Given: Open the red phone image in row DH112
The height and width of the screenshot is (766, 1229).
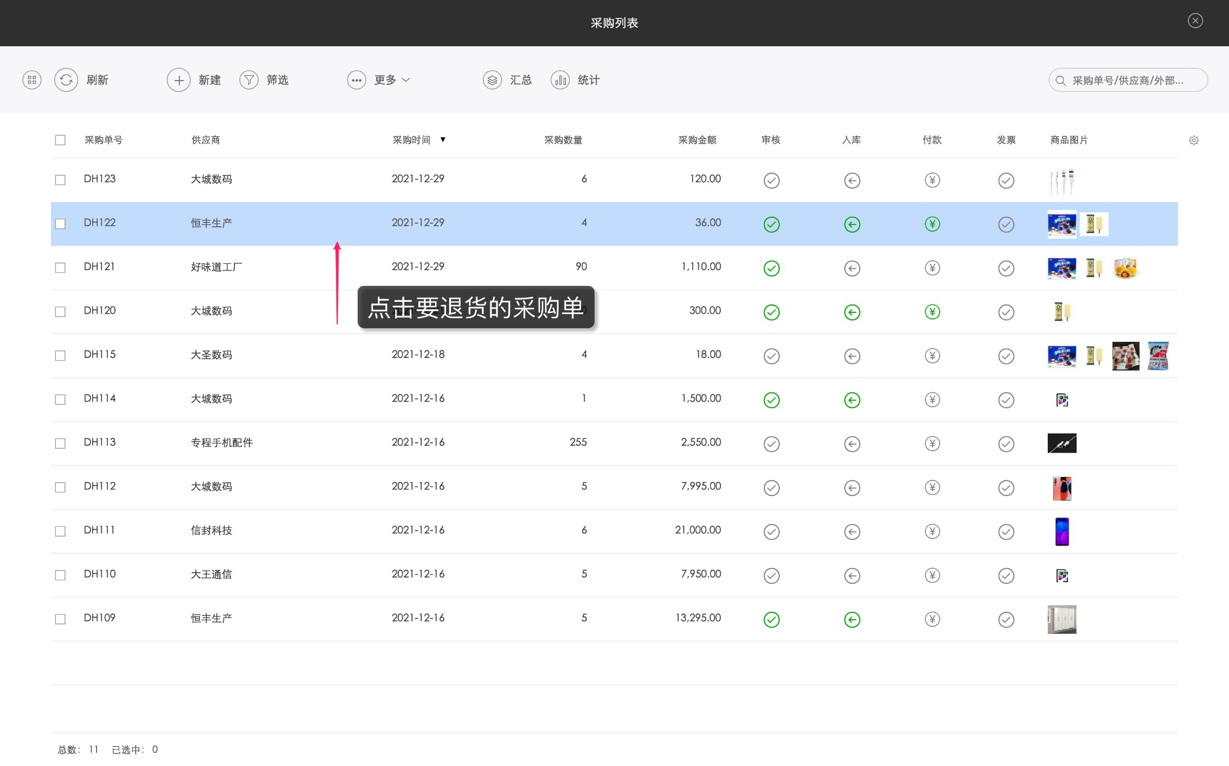Looking at the screenshot, I should tap(1062, 488).
